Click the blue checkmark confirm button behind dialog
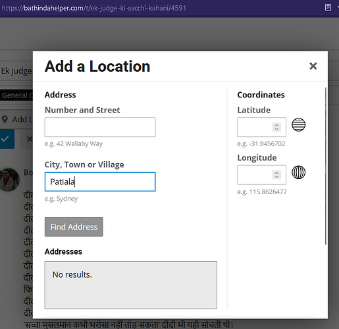Screen dimensions: 339x329 [7, 139]
